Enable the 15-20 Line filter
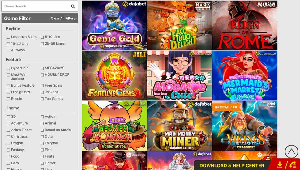The image size is (300, 170). tap(8, 44)
